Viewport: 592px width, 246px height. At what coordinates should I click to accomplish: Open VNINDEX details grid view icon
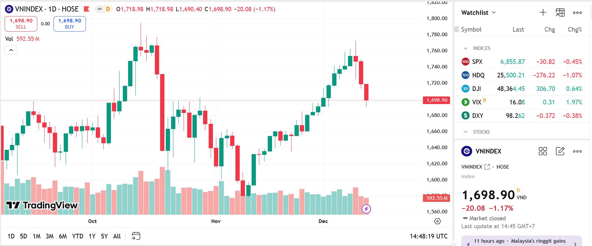pos(543,151)
